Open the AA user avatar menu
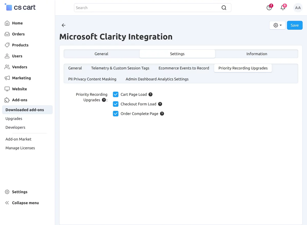This screenshot has height=225, width=307. coord(298,8)
